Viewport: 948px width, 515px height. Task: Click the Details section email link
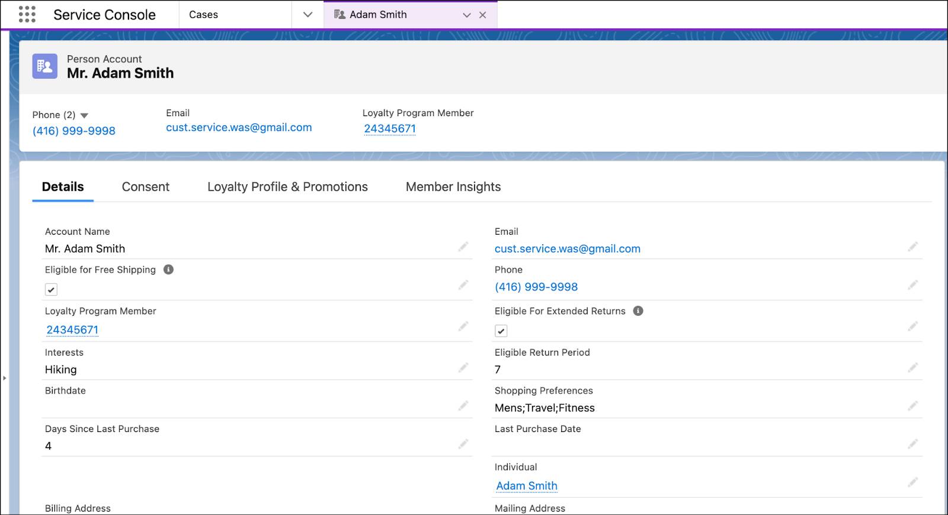point(568,249)
